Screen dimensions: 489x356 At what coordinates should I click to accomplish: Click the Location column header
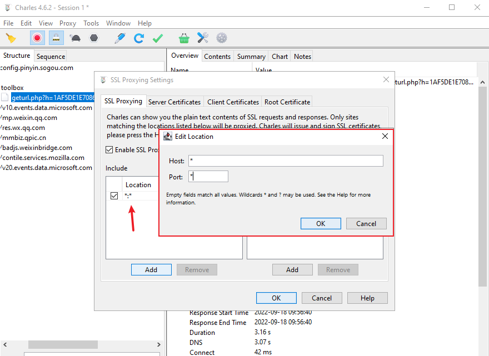point(138,184)
